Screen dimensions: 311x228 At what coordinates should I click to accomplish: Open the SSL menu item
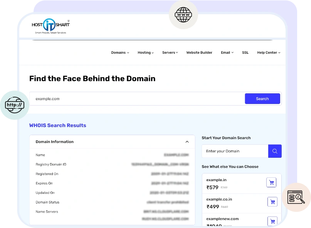(x=245, y=53)
